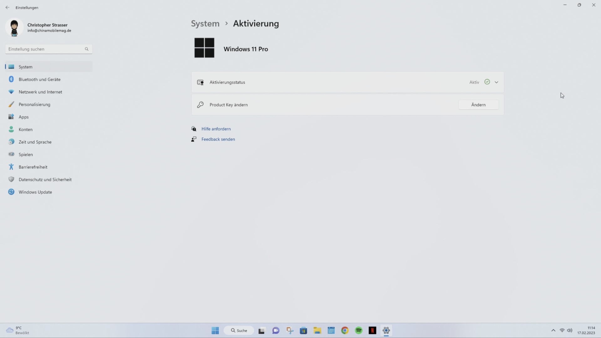This screenshot has height=338, width=601.
Task: Launch Spotify from the taskbar
Action: [359, 330]
